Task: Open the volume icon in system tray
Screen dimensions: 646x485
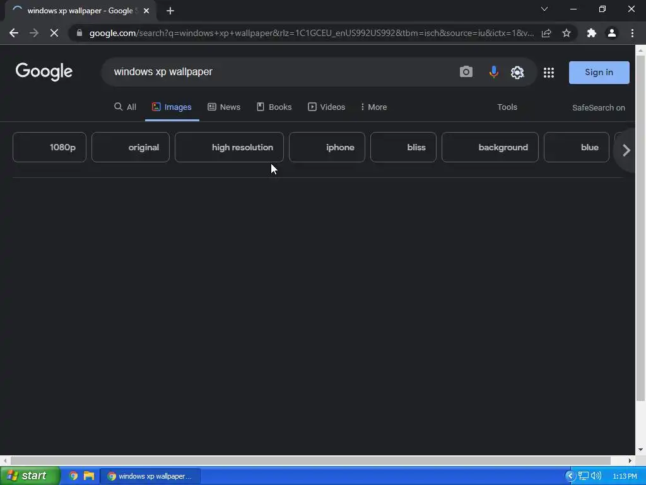Action: [596, 476]
